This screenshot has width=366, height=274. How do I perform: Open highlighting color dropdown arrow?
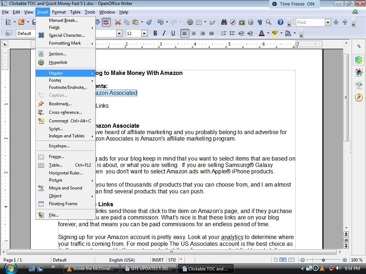[x=281, y=33]
